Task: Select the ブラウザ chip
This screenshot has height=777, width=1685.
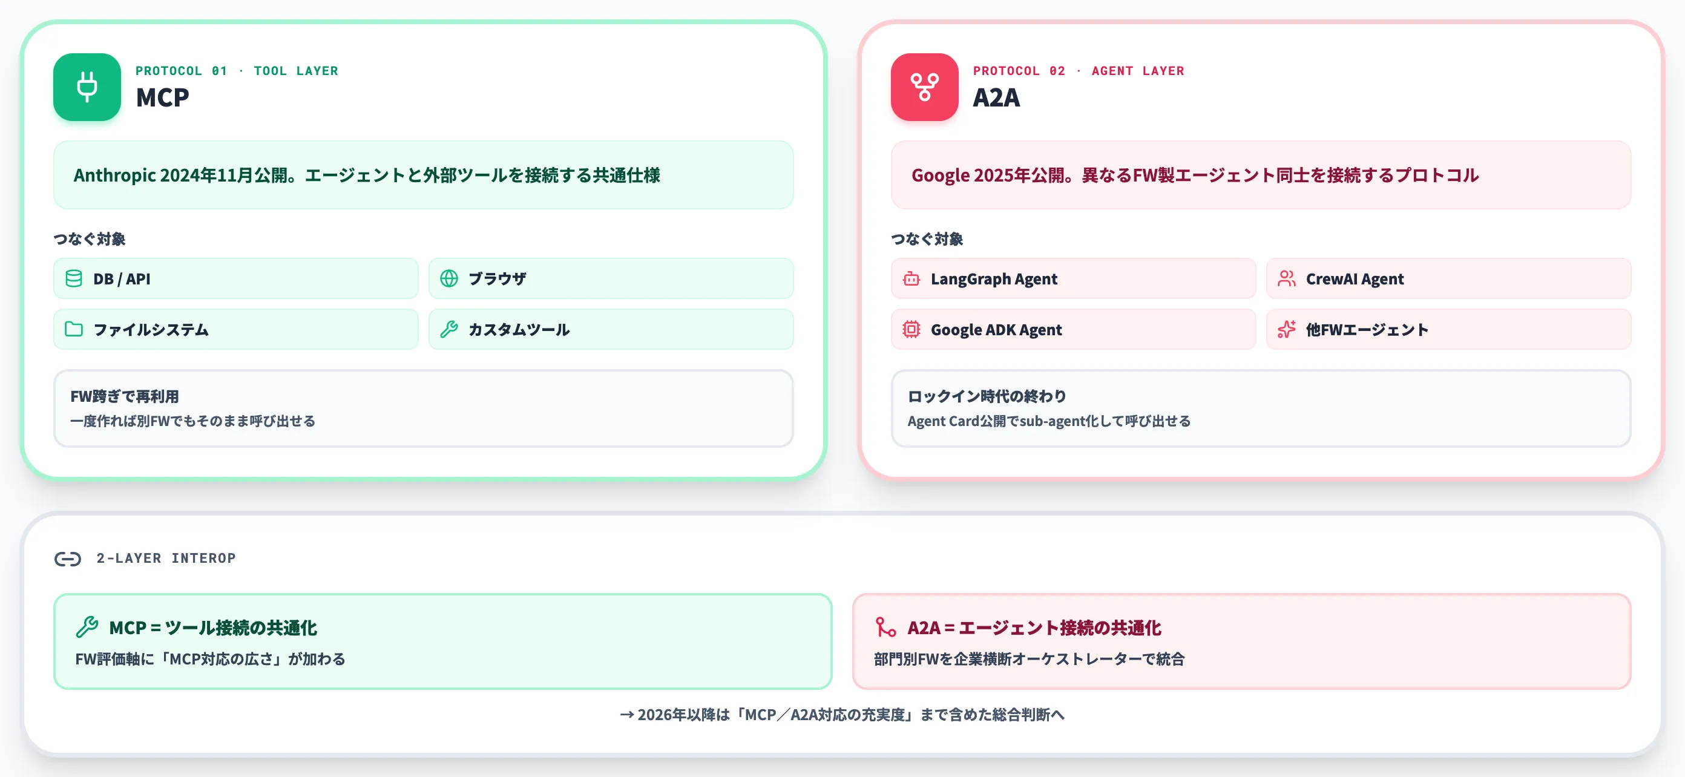Action: tap(611, 278)
